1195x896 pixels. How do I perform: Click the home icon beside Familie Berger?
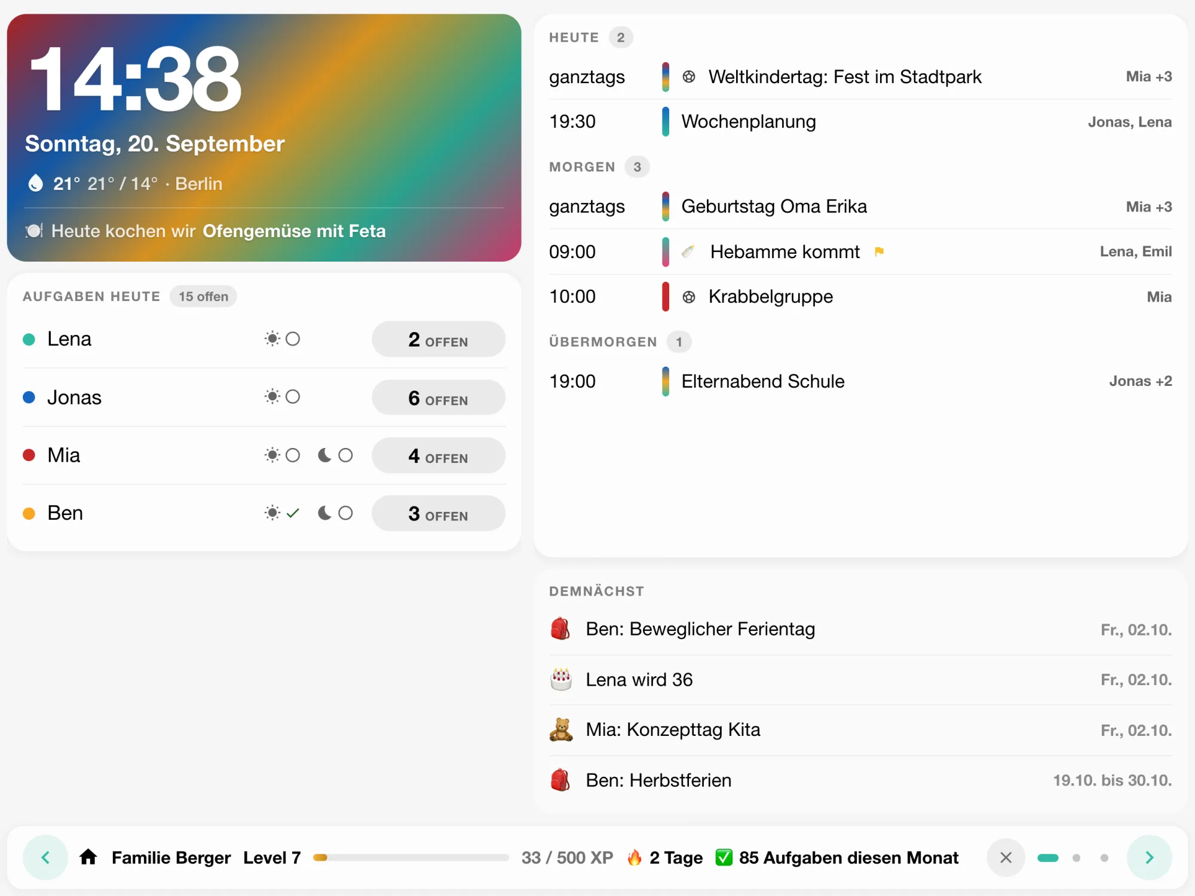tap(88, 857)
